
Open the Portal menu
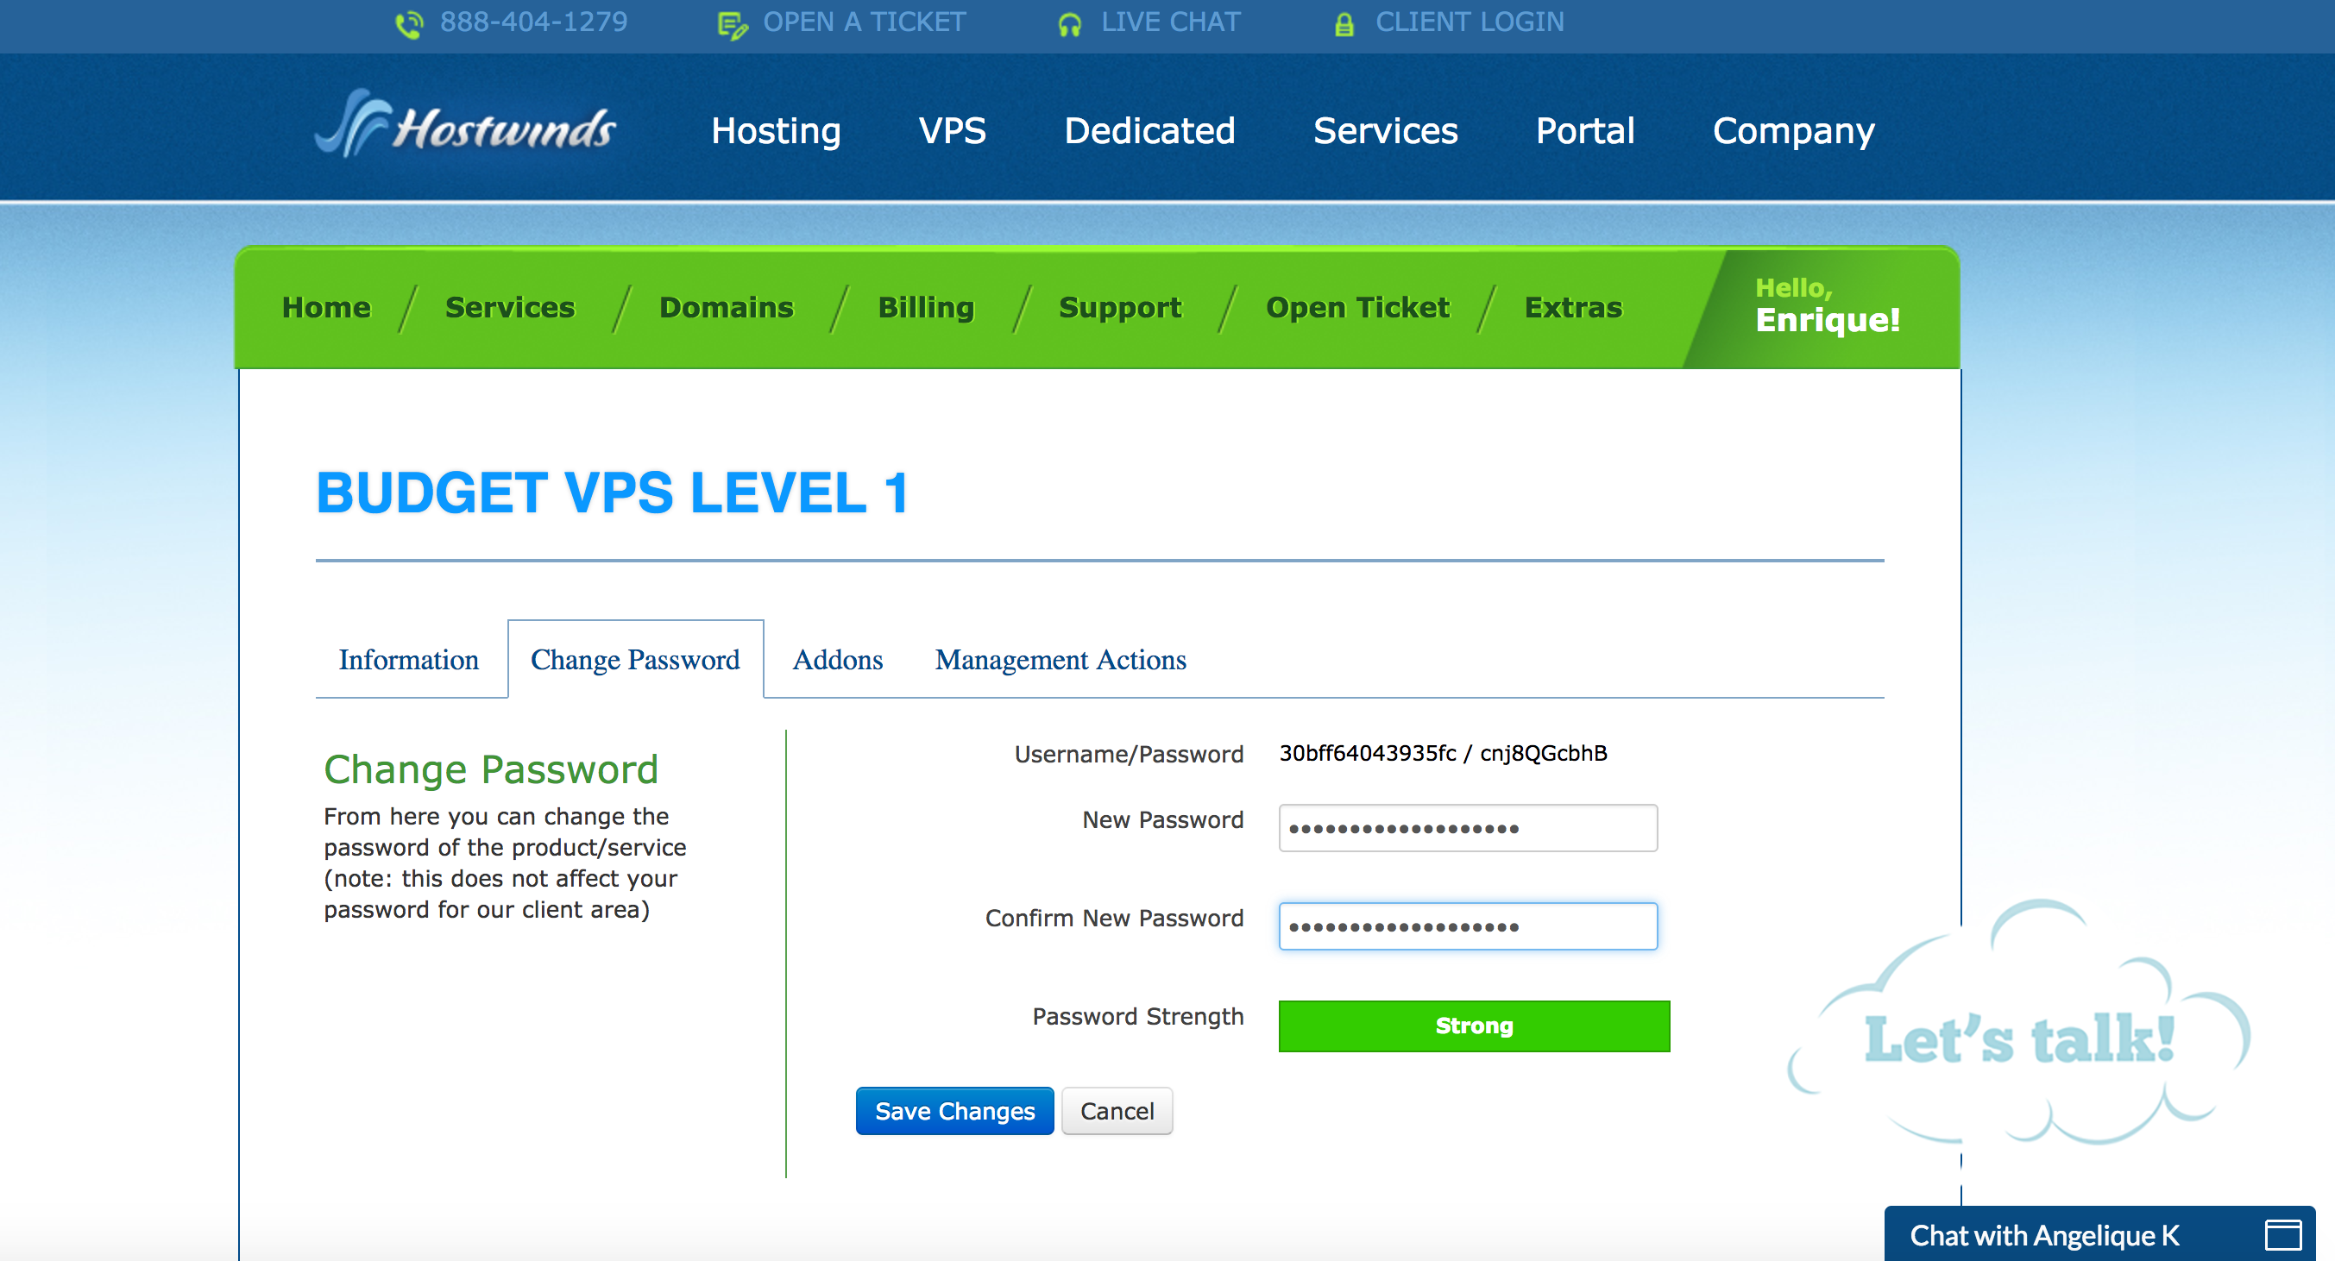pos(1584,131)
